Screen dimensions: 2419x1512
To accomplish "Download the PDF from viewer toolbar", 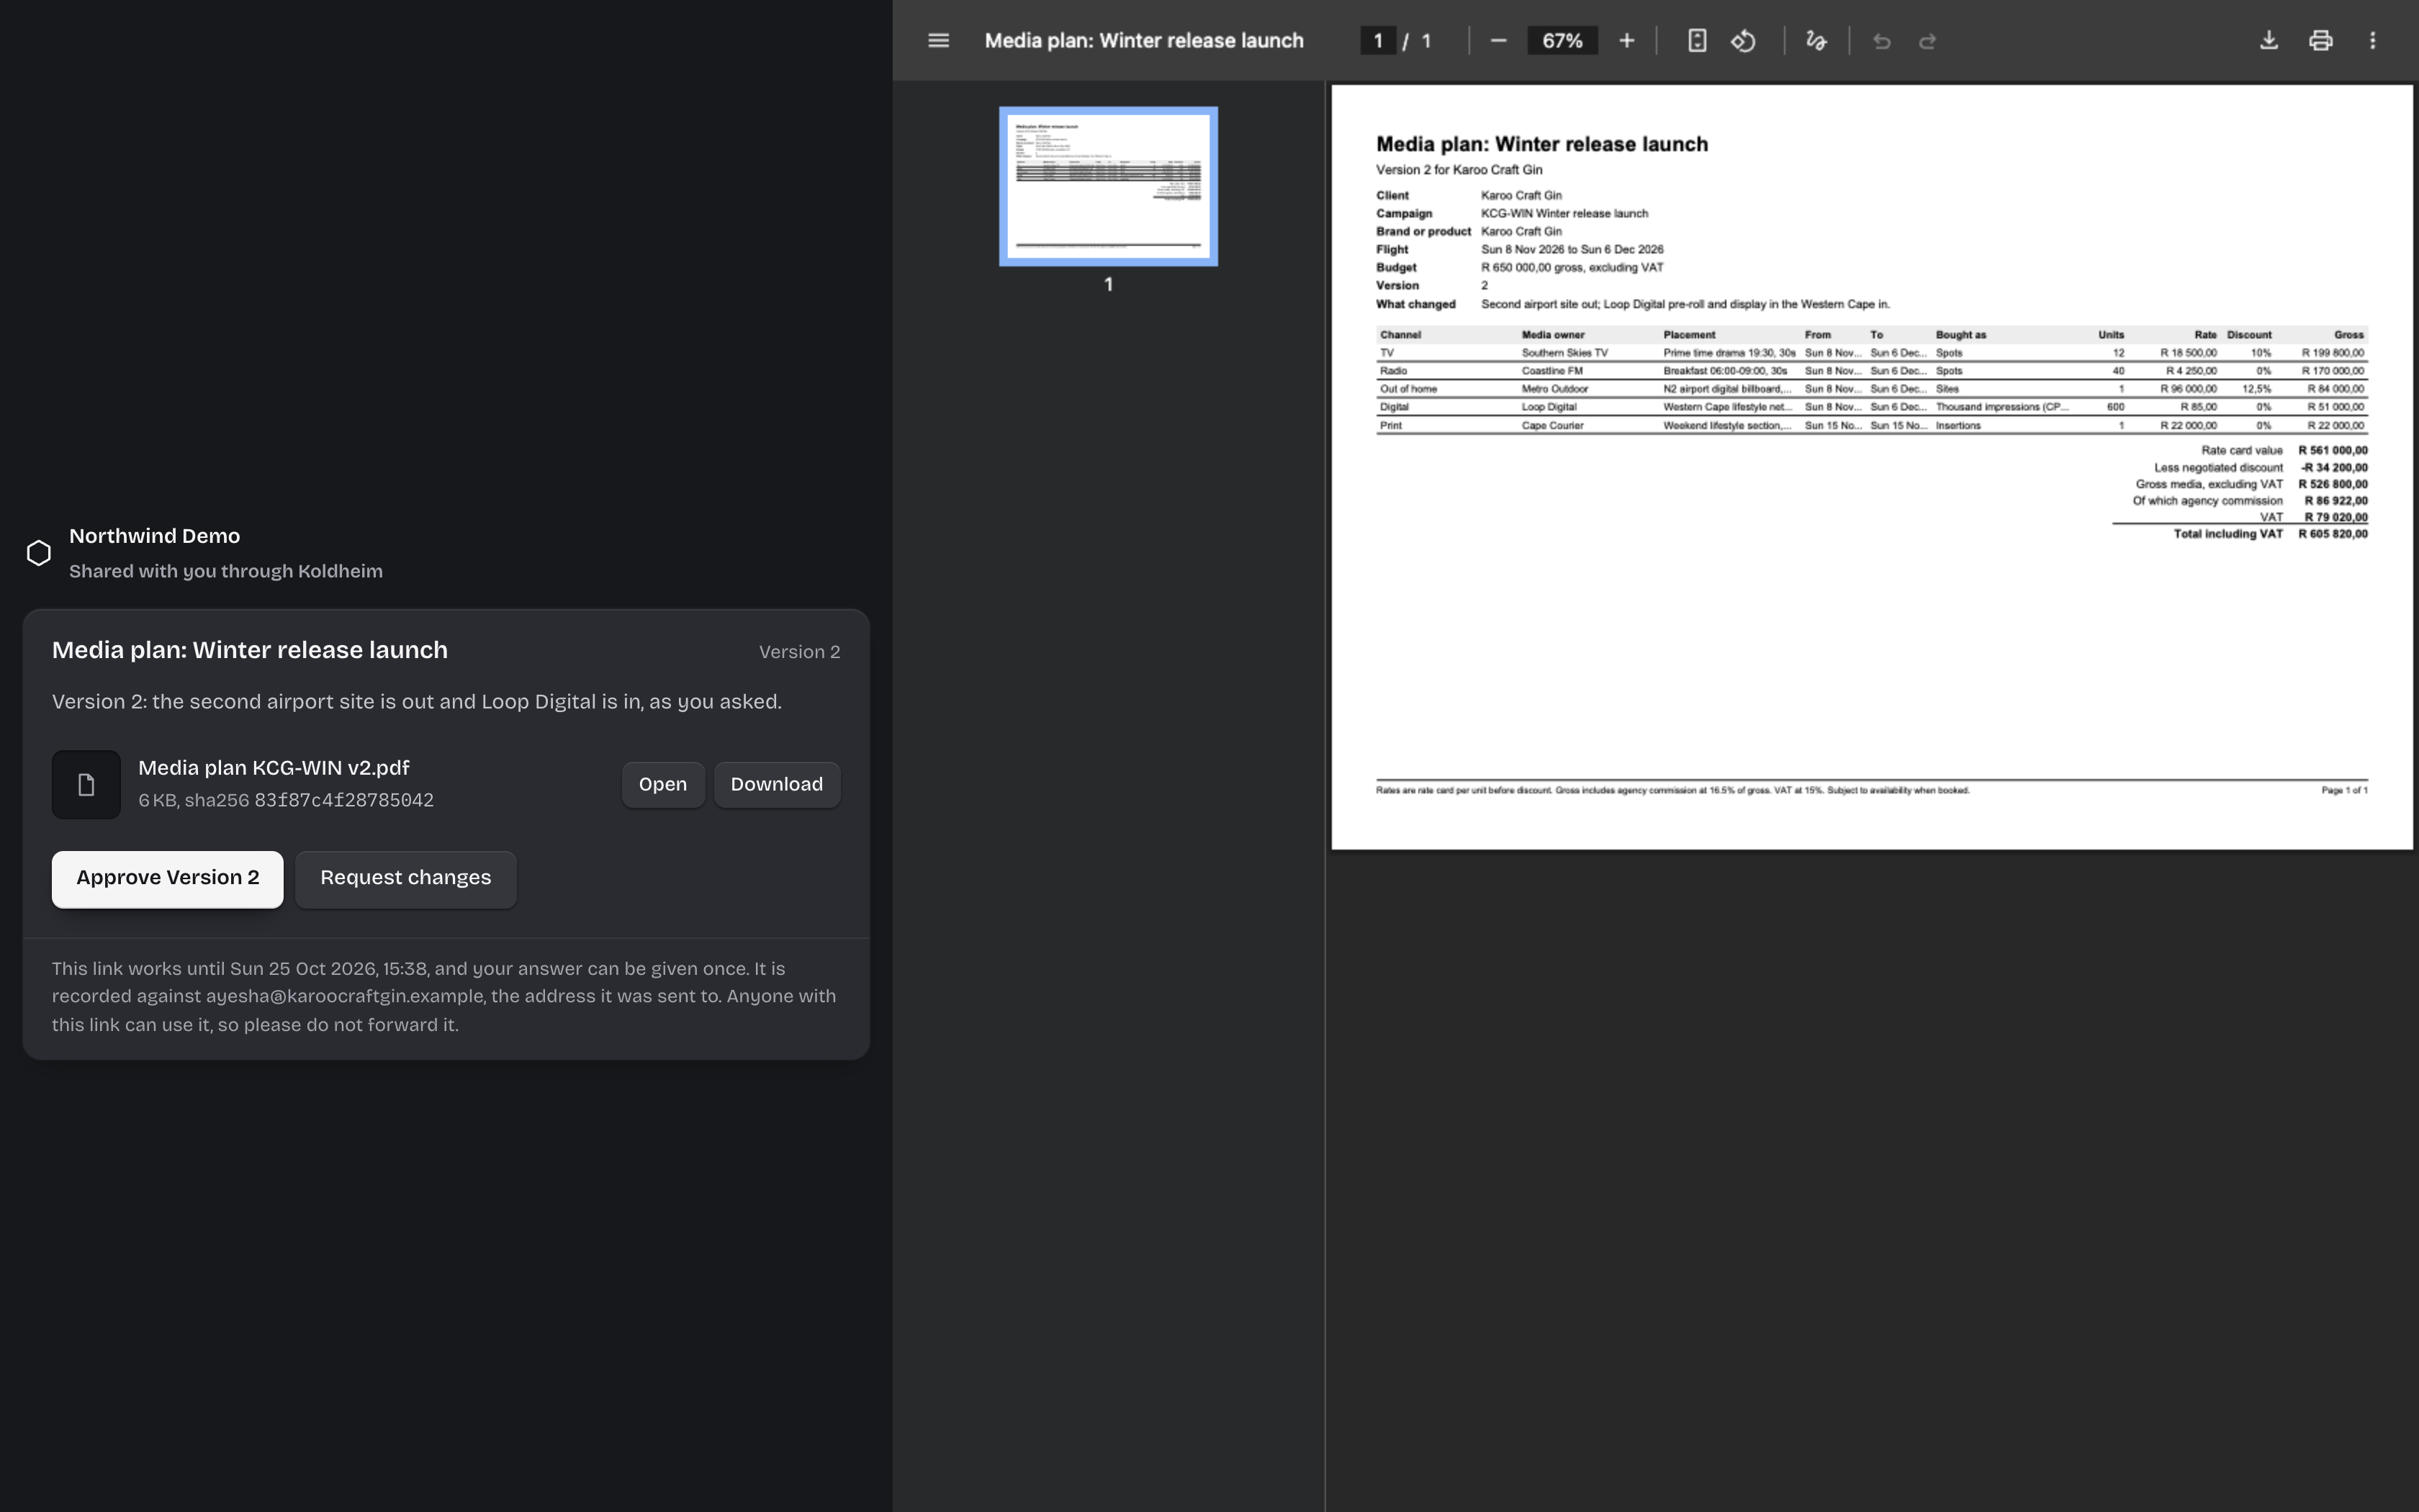I will (2269, 41).
